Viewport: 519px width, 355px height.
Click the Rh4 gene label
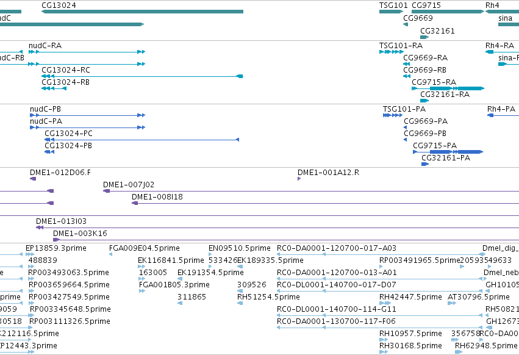point(492,5)
